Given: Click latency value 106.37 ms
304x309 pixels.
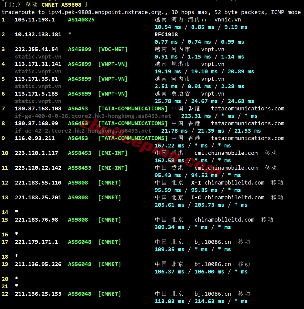Looking at the screenshot, I should pyautogui.click(x=169, y=272).
